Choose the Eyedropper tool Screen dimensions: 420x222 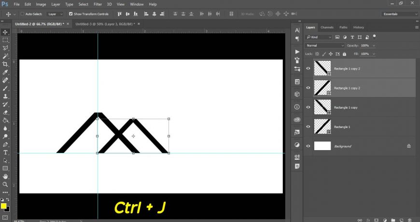[x=5, y=72]
